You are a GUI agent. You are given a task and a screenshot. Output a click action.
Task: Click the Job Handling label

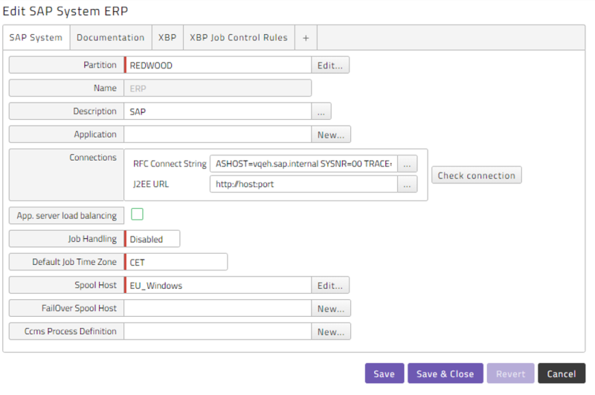(92, 239)
